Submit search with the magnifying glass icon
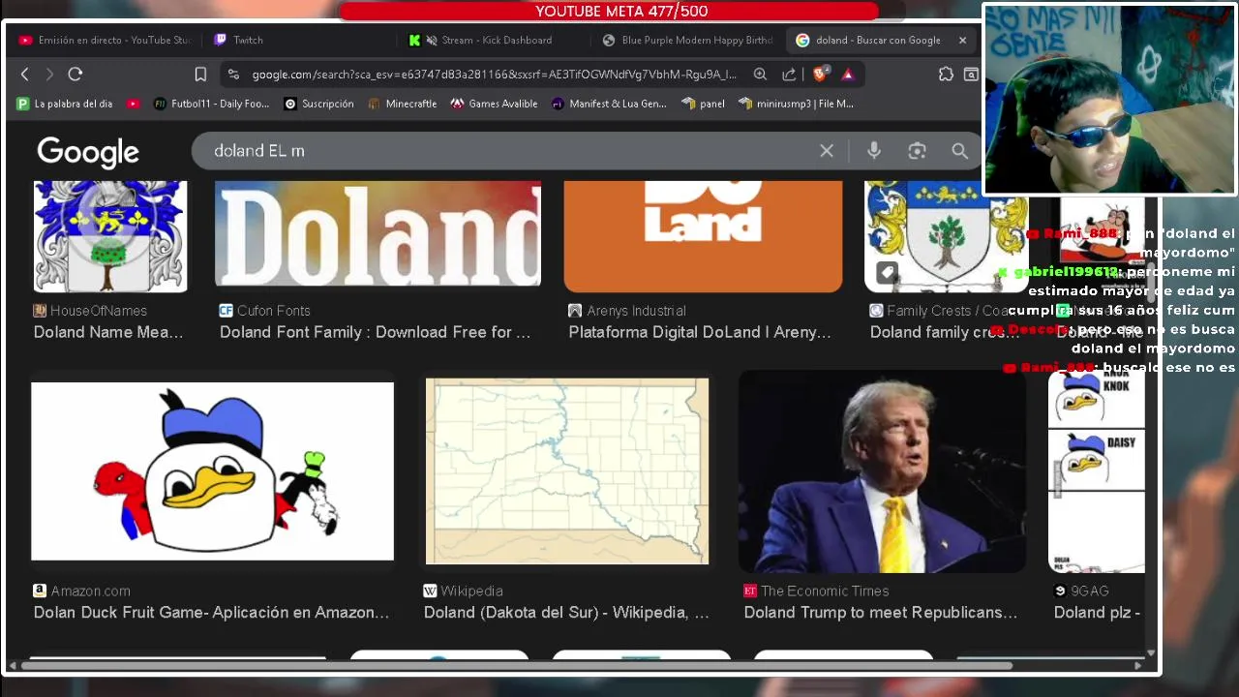Viewport: 1239px width, 697px height. click(x=959, y=151)
